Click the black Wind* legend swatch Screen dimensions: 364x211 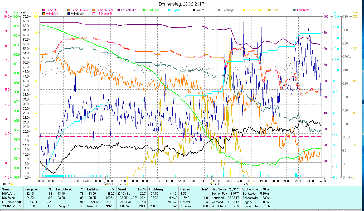(x=194, y=10)
